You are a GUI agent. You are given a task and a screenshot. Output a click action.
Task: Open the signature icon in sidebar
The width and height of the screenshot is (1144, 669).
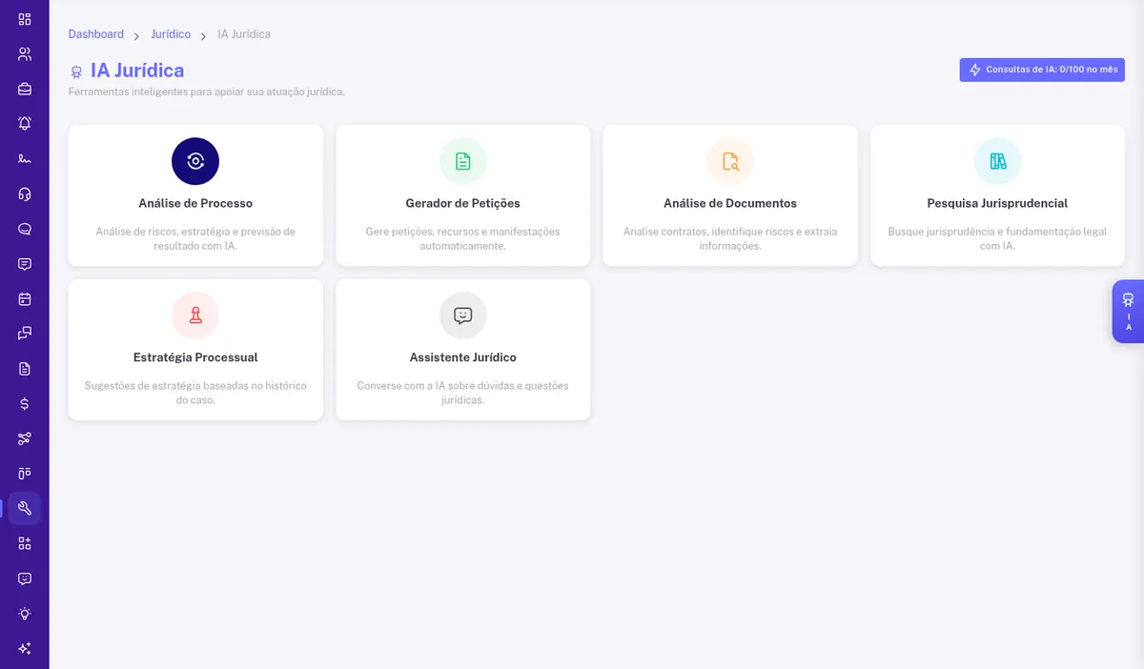25,159
